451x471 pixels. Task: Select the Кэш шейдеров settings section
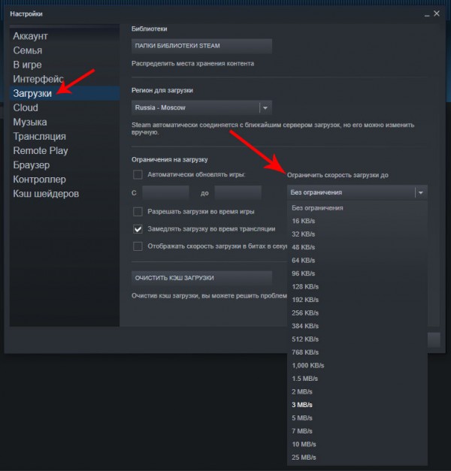click(x=65, y=194)
